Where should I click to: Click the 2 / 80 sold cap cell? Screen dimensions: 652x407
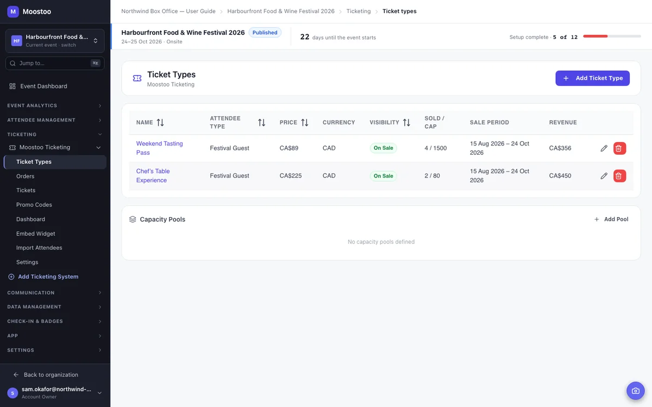coord(432,176)
